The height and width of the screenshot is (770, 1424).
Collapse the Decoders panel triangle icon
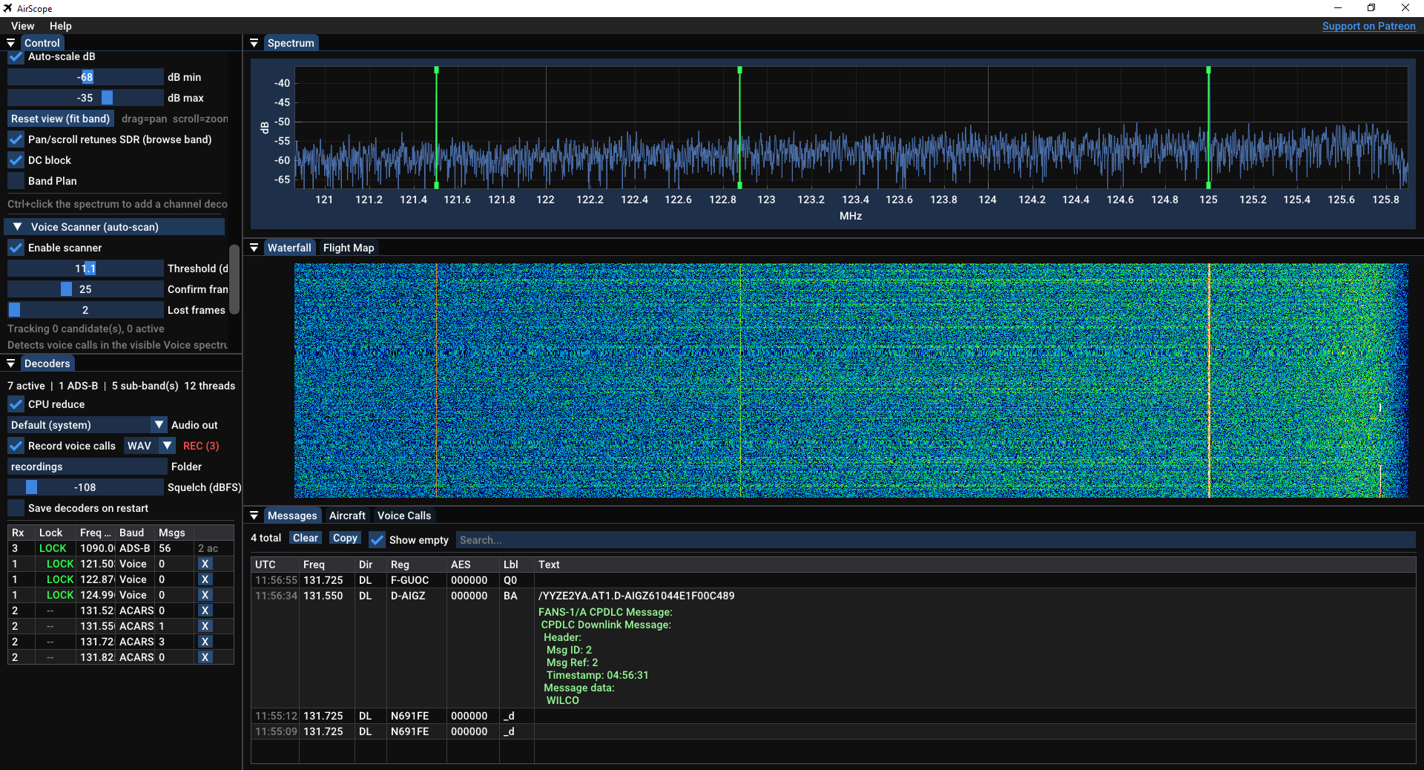tap(11, 363)
